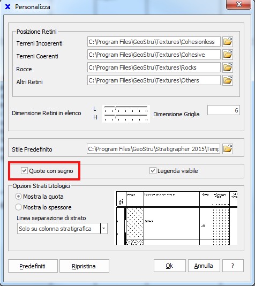Open help with the question mark button

[x=233, y=266]
